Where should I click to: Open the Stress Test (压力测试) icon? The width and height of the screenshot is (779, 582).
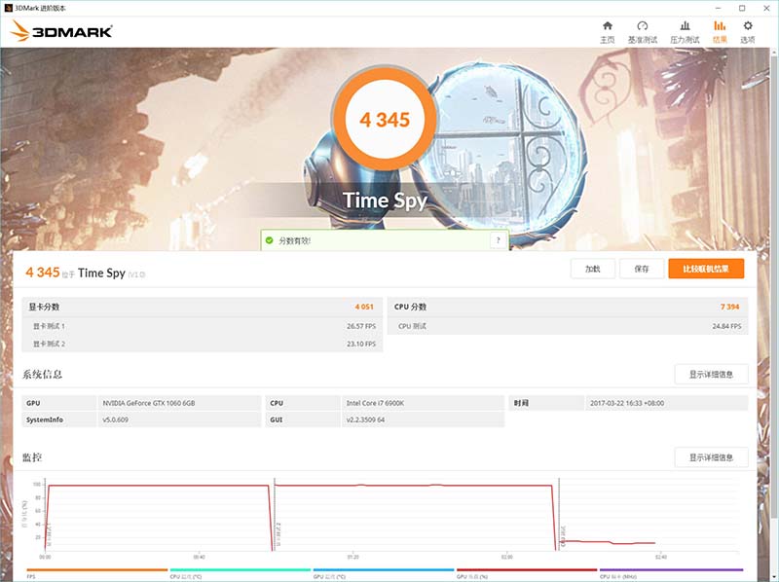point(685,26)
